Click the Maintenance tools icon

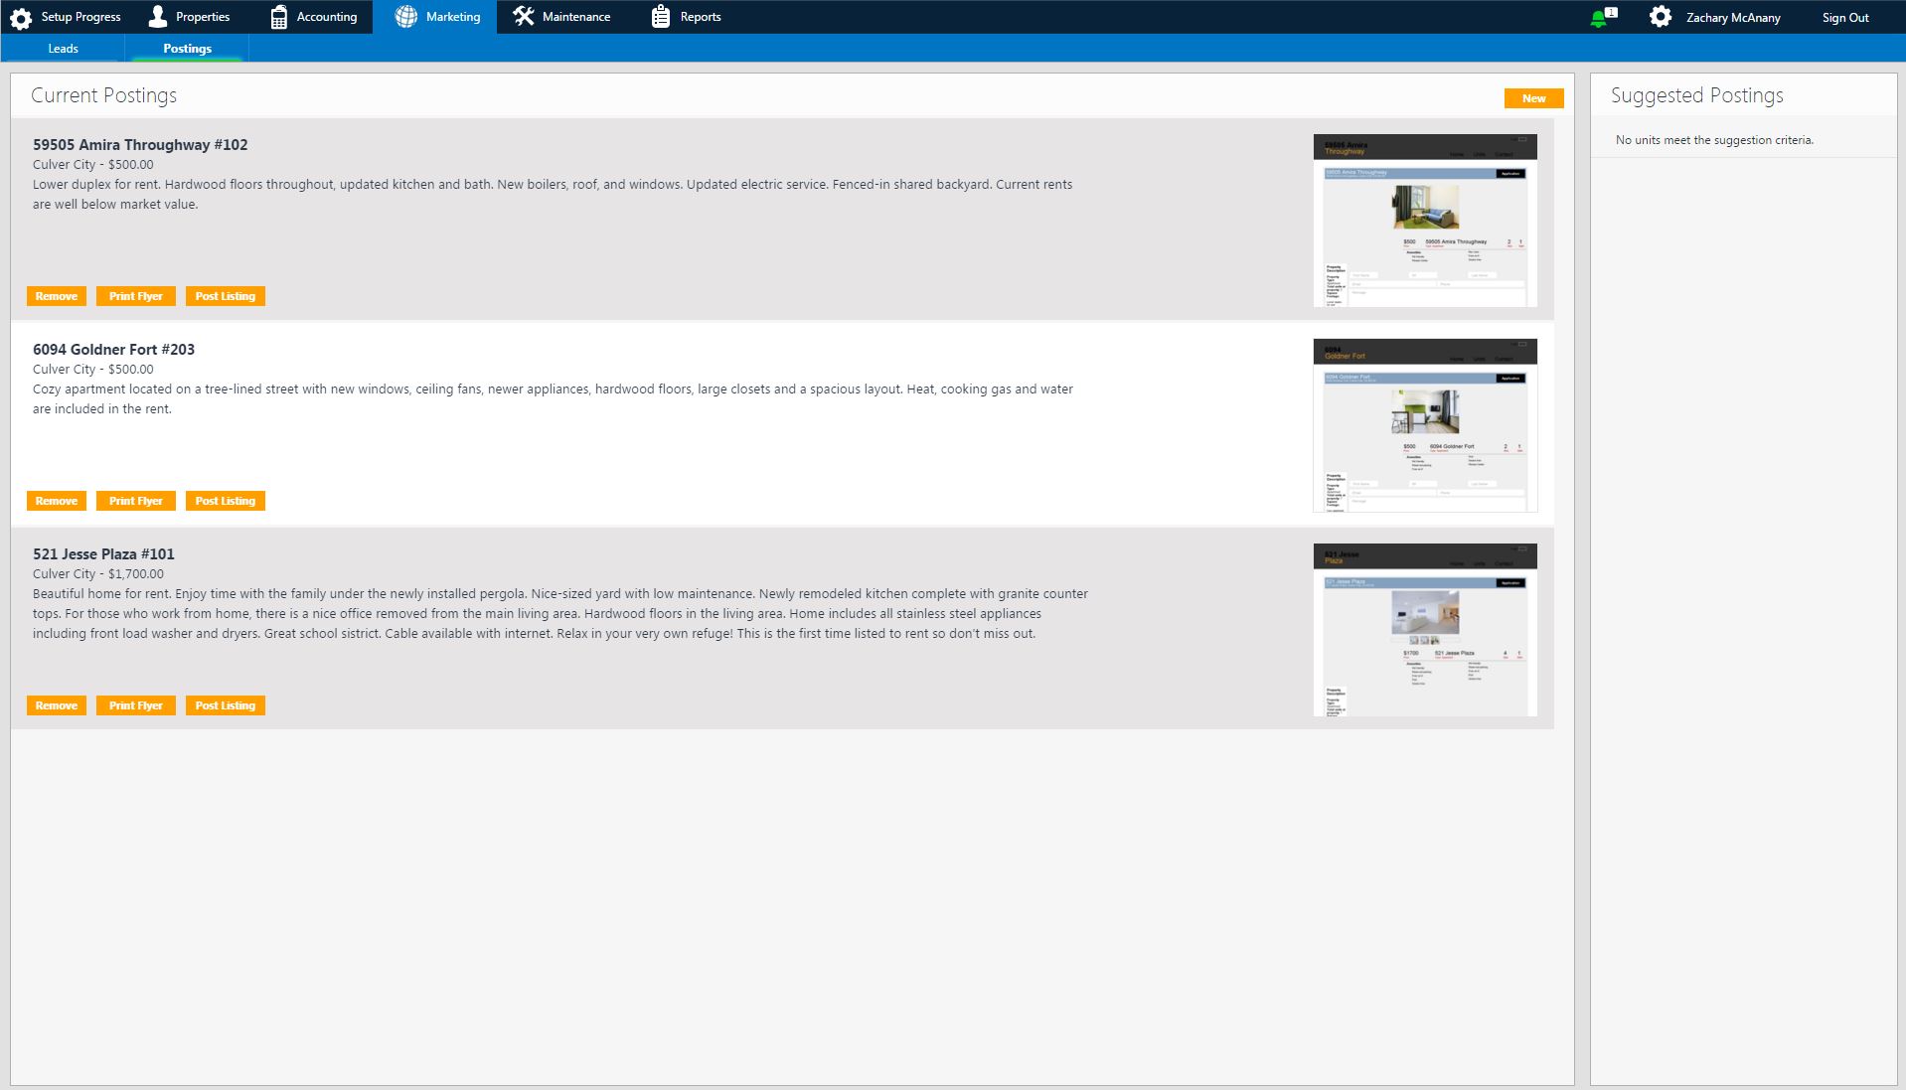524,17
